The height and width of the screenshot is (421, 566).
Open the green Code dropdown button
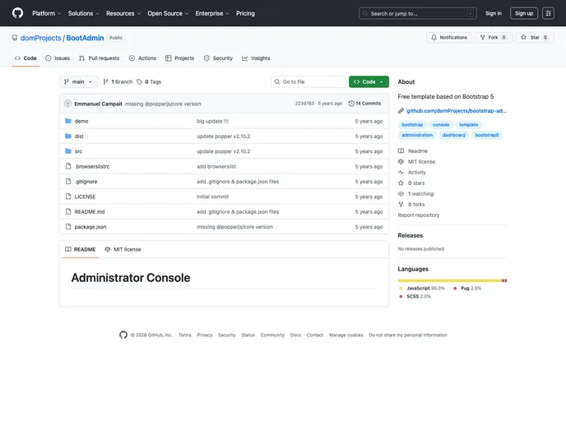(369, 82)
